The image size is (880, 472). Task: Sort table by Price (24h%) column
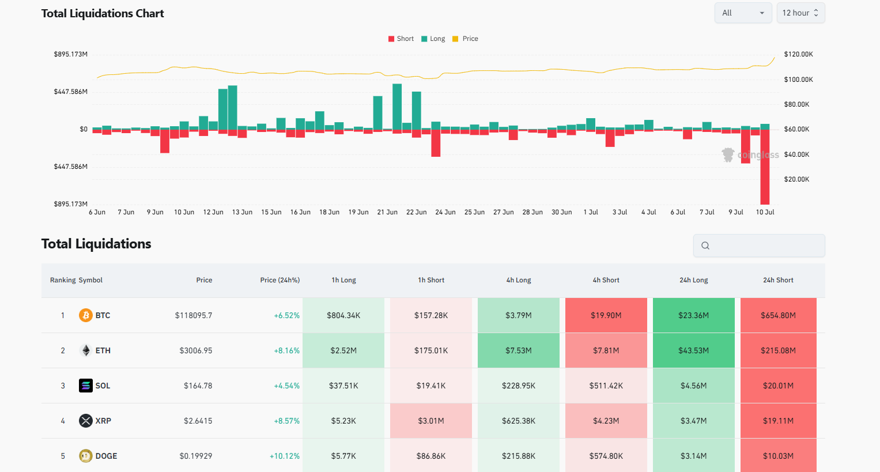pos(280,280)
